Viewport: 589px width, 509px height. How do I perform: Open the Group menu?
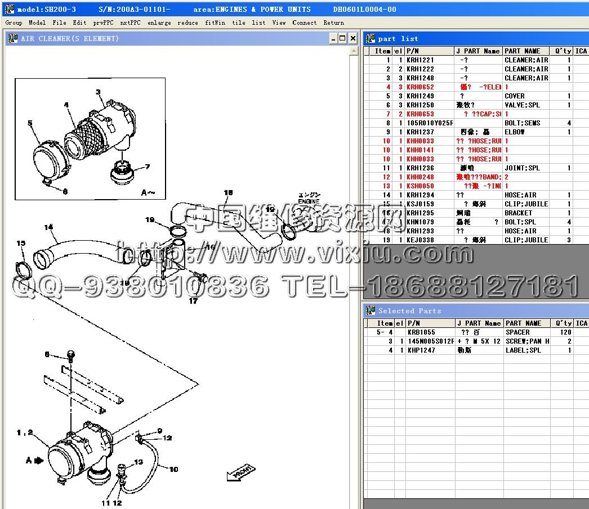pos(14,23)
